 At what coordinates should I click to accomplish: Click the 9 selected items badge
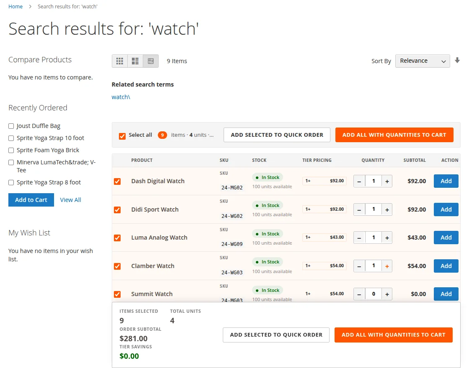[162, 135]
